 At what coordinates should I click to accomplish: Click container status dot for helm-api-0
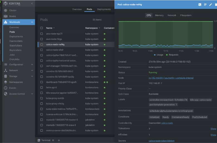click(105, 88)
